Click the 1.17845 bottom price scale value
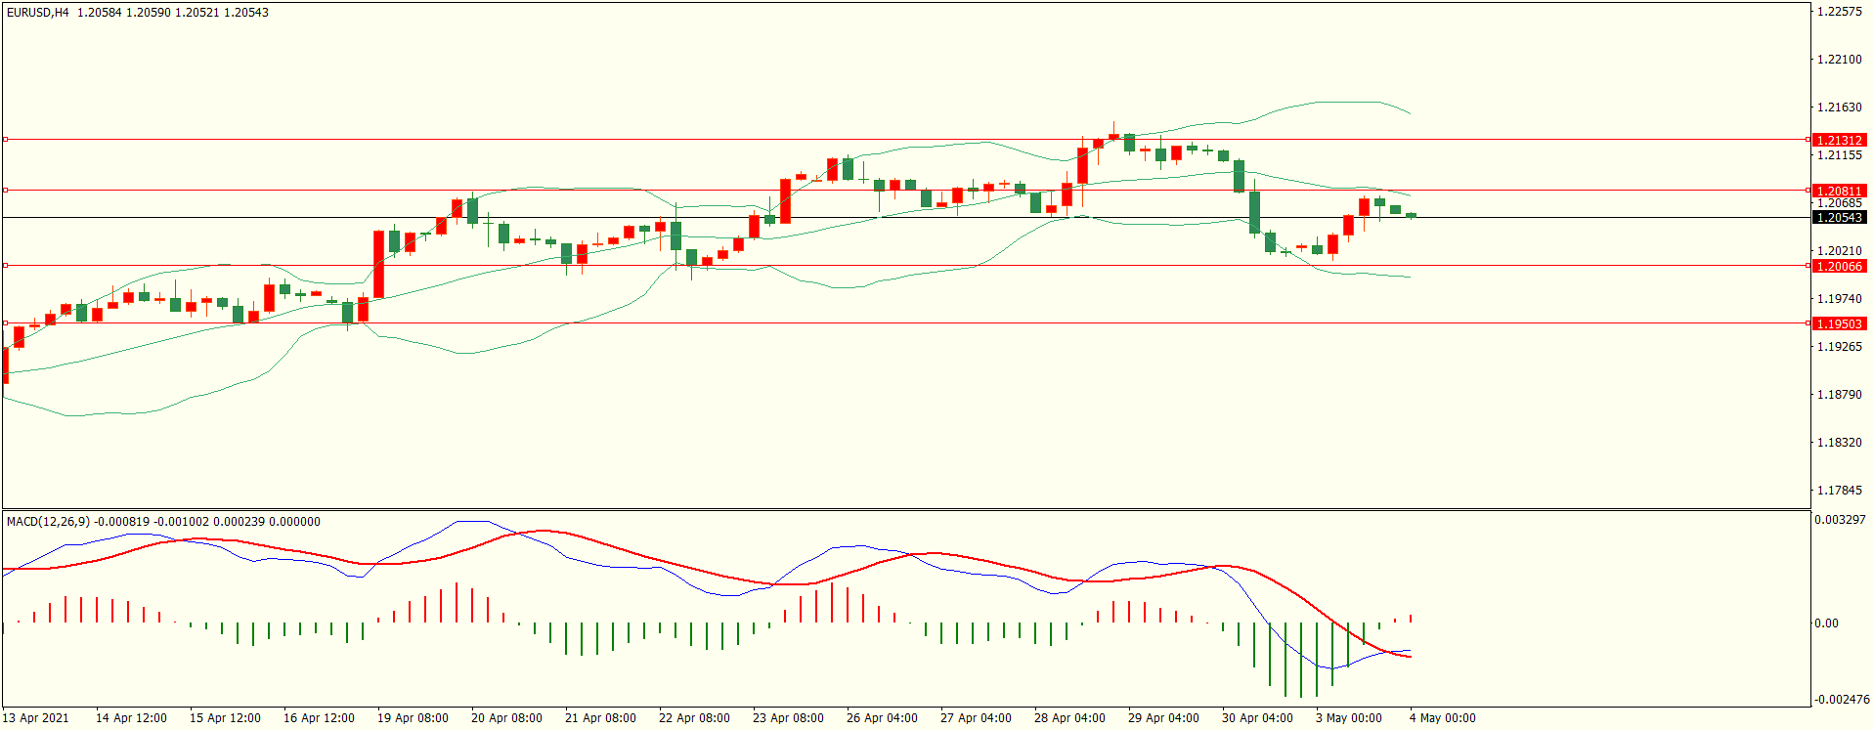 [x=1839, y=490]
